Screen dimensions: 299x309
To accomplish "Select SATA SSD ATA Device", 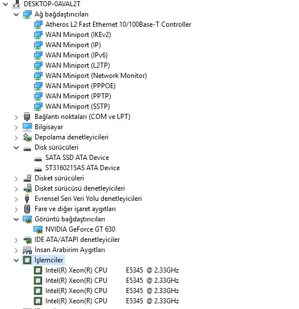I will coord(77,158).
